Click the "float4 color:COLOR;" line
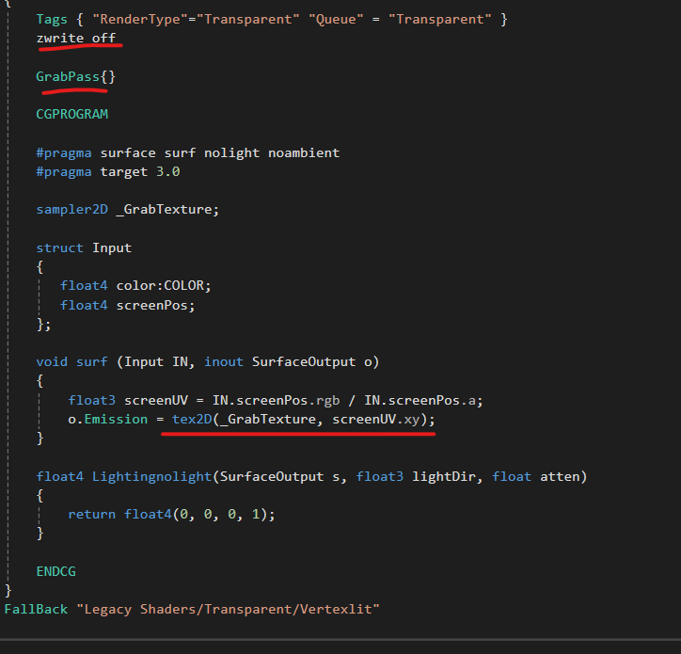This screenshot has width=681, height=654. click(x=135, y=285)
